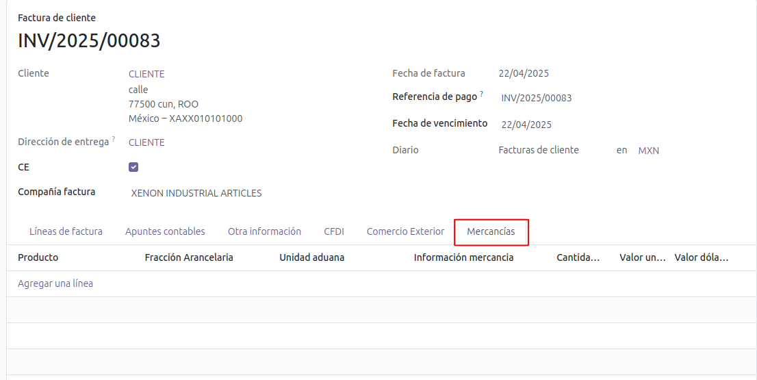Click the Fecha de factura date field
Image resolution: width=757 pixels, height=380 pixels.
click(x=524, y=73)
